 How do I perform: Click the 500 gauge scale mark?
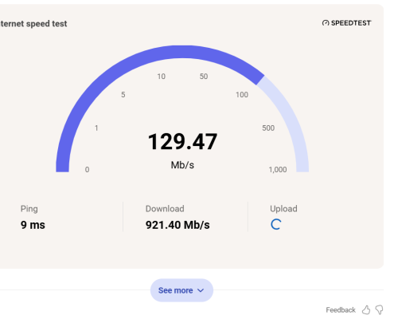point(268,128)
